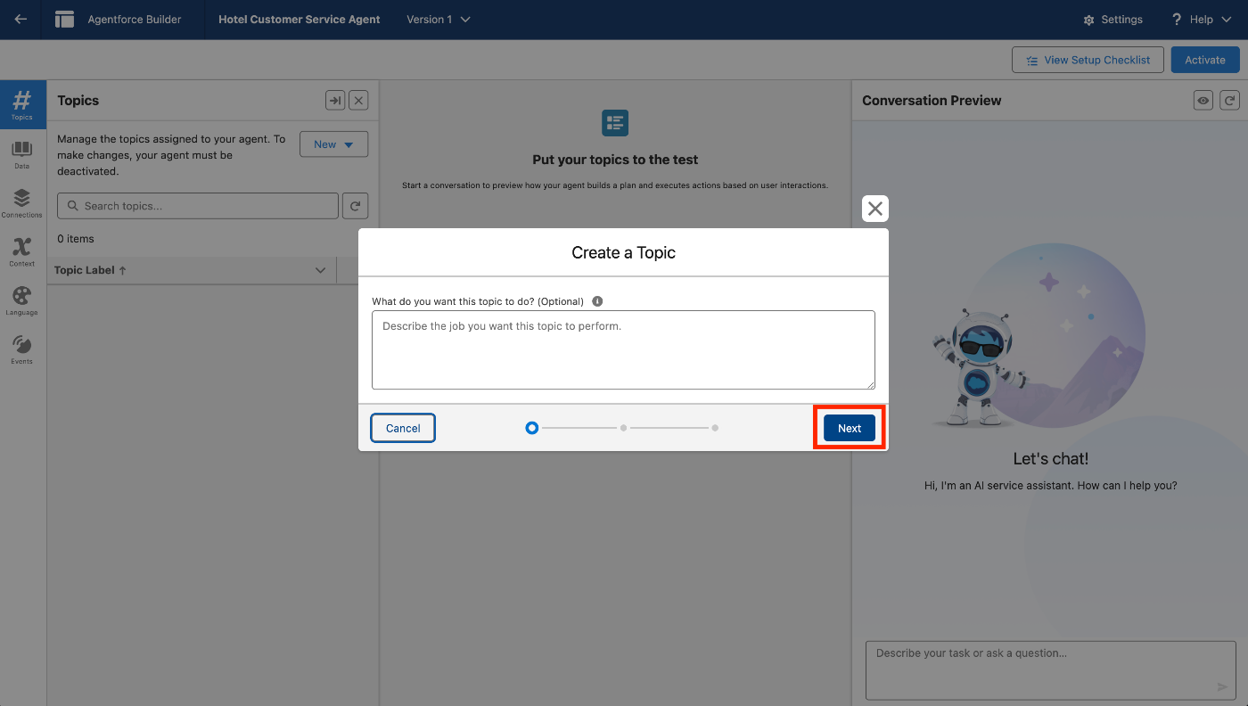Click the Agentforce Builder app icon
Screen dimensions: 1248x706
point(64,20)
